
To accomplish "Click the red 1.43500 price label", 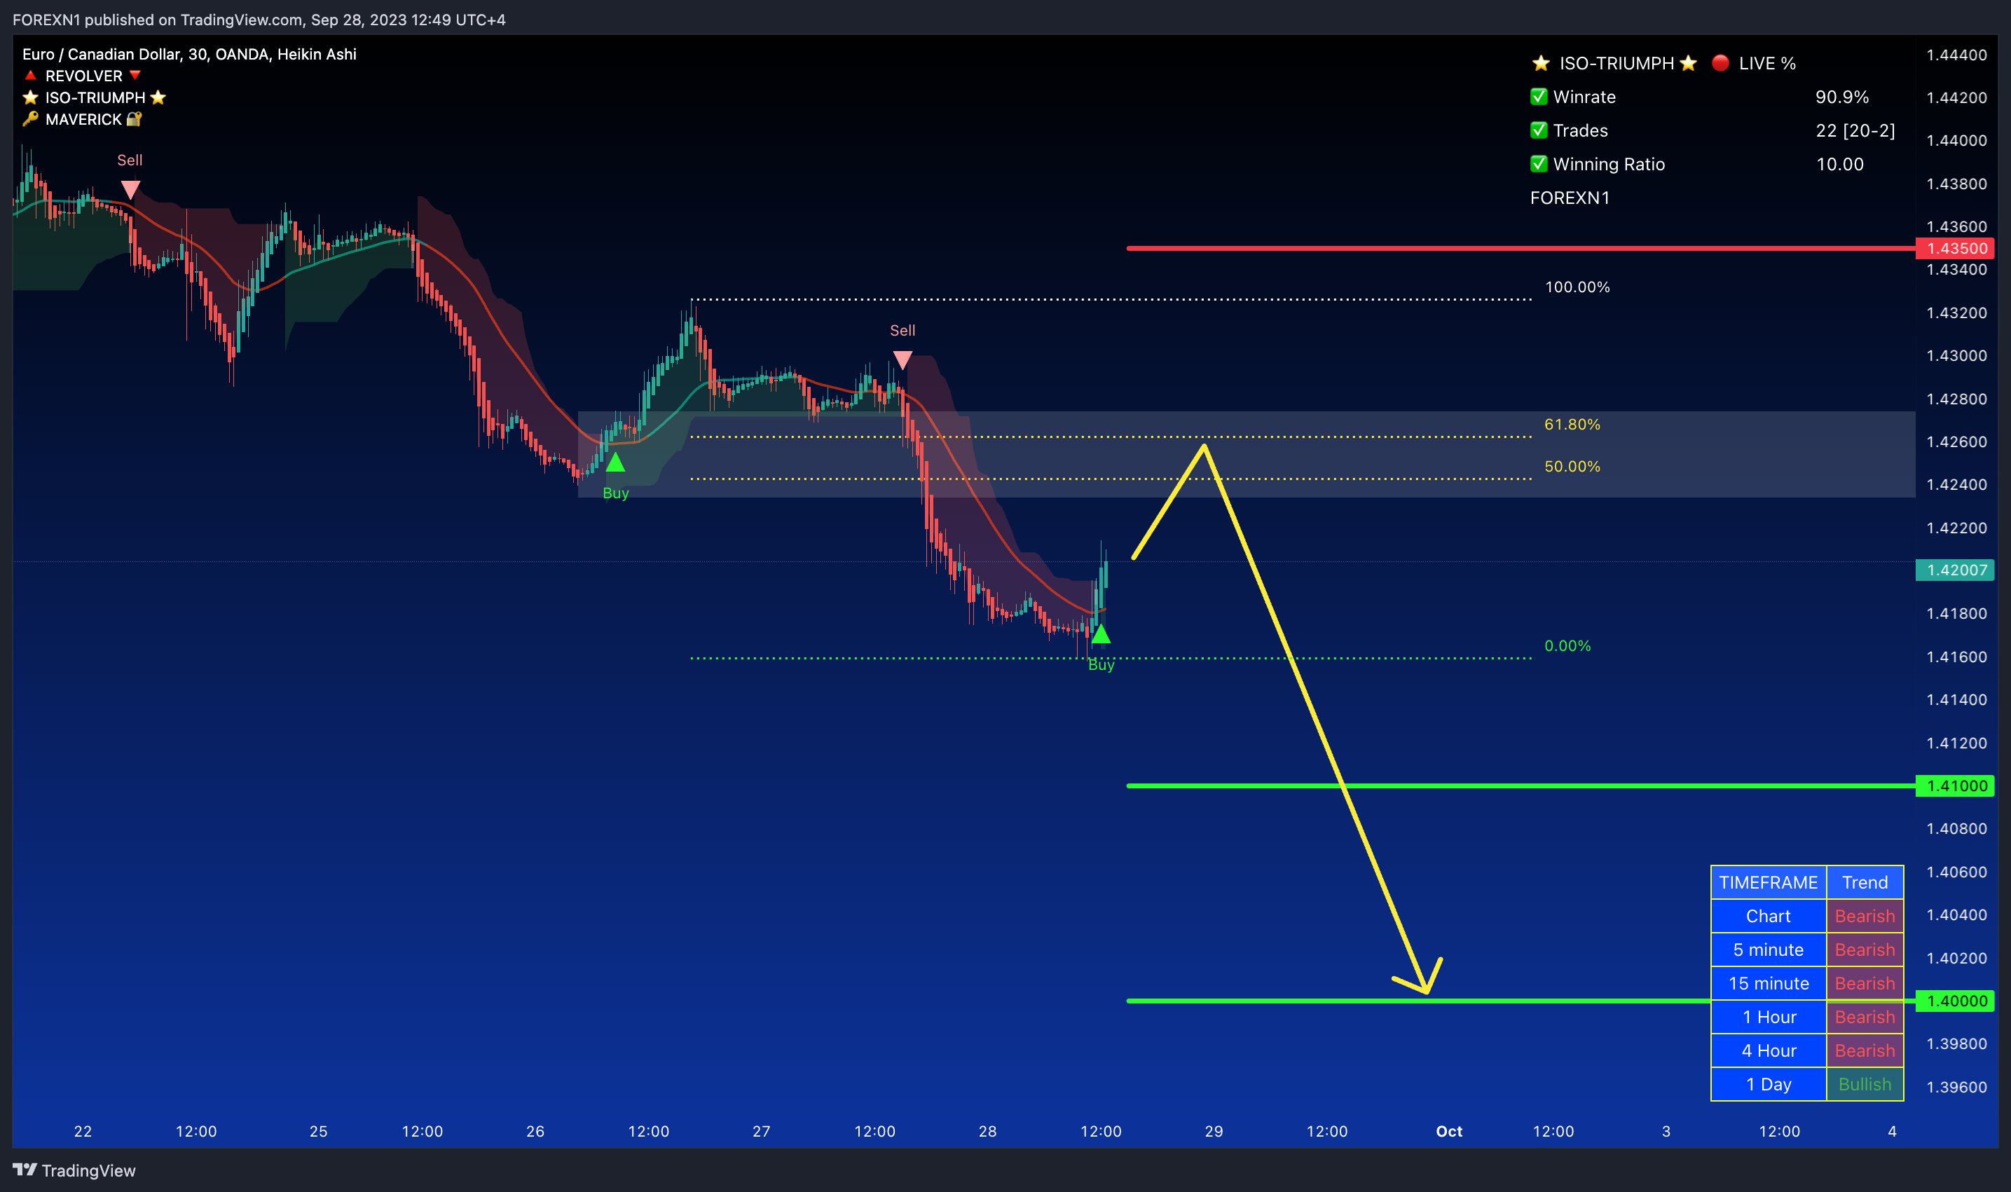I will (x=1956, y=248).
